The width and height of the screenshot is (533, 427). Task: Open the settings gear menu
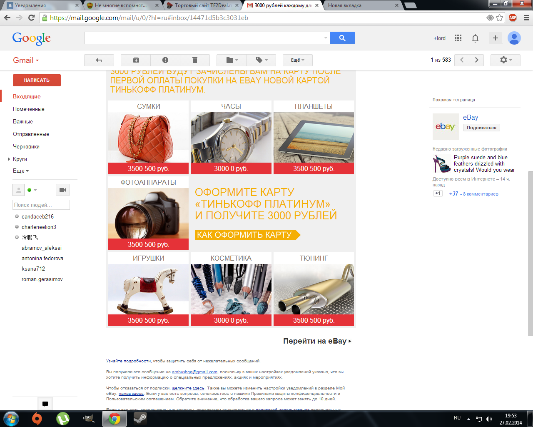506,60
